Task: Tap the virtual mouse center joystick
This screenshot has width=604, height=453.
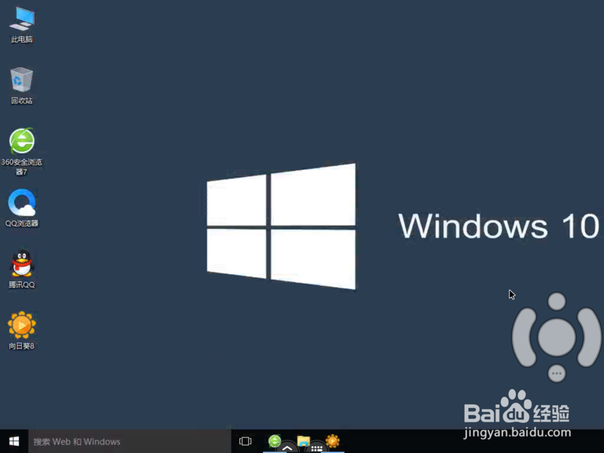Action: [x=557, y=336]
